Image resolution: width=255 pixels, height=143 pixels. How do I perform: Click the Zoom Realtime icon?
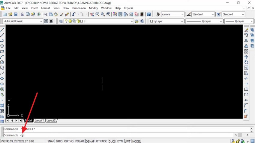[x=97, y=14]
